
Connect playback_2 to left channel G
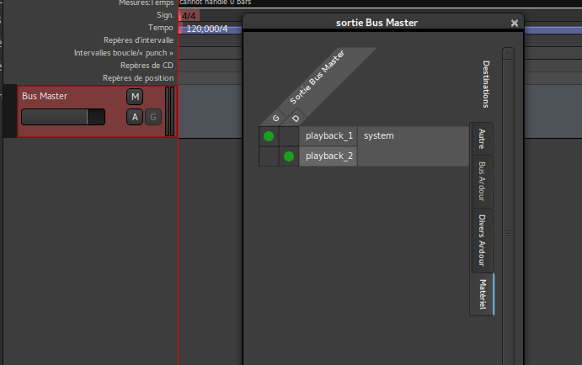pos(269,156)
